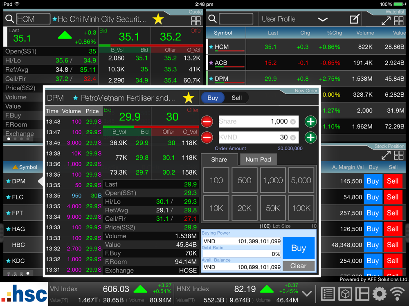The image size is (409, 306).
Task: Choose the 20K share quantity button
Action: click(245, 208)
